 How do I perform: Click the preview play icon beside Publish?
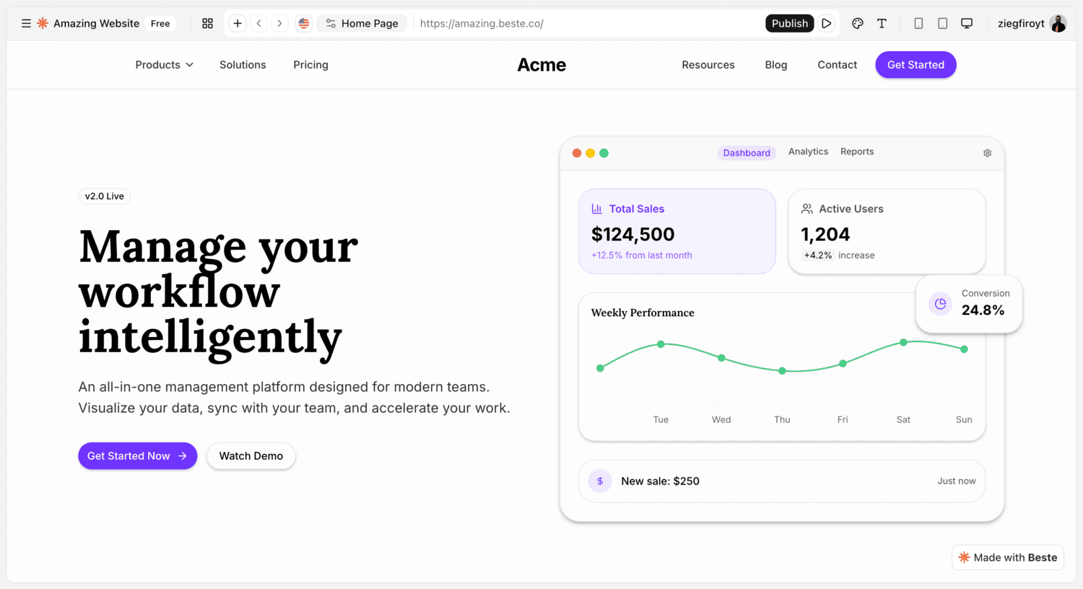click(x=827, y=23)
